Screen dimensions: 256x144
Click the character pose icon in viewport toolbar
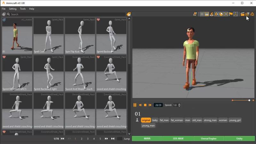coord(195,14)
